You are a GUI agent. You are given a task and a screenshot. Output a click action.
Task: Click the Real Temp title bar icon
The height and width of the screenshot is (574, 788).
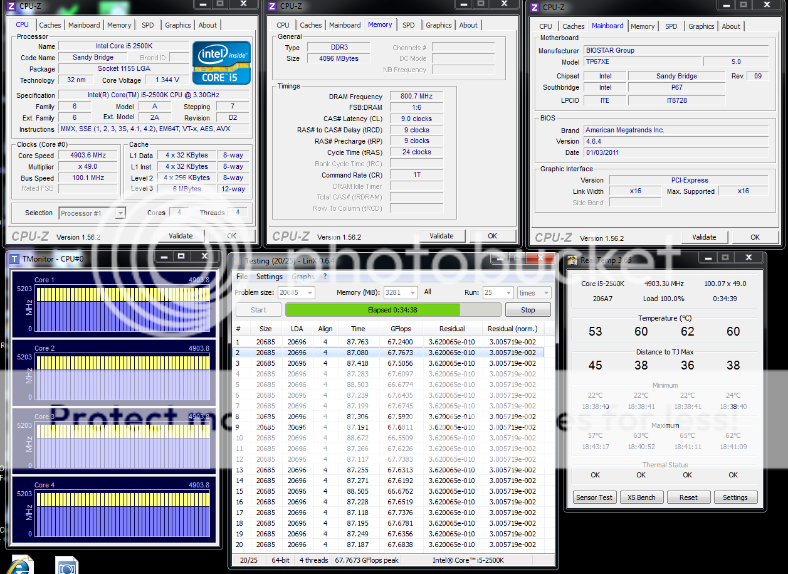click(572, 260)
